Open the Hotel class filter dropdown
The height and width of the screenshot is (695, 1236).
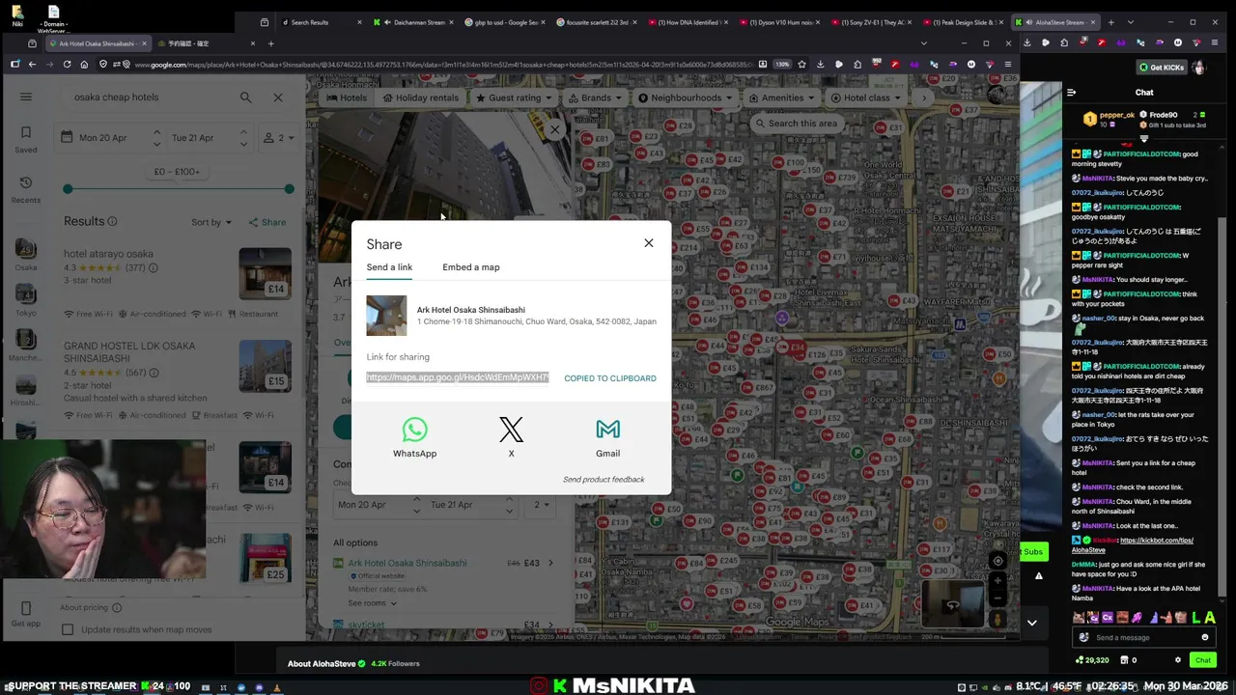[865, 97]
